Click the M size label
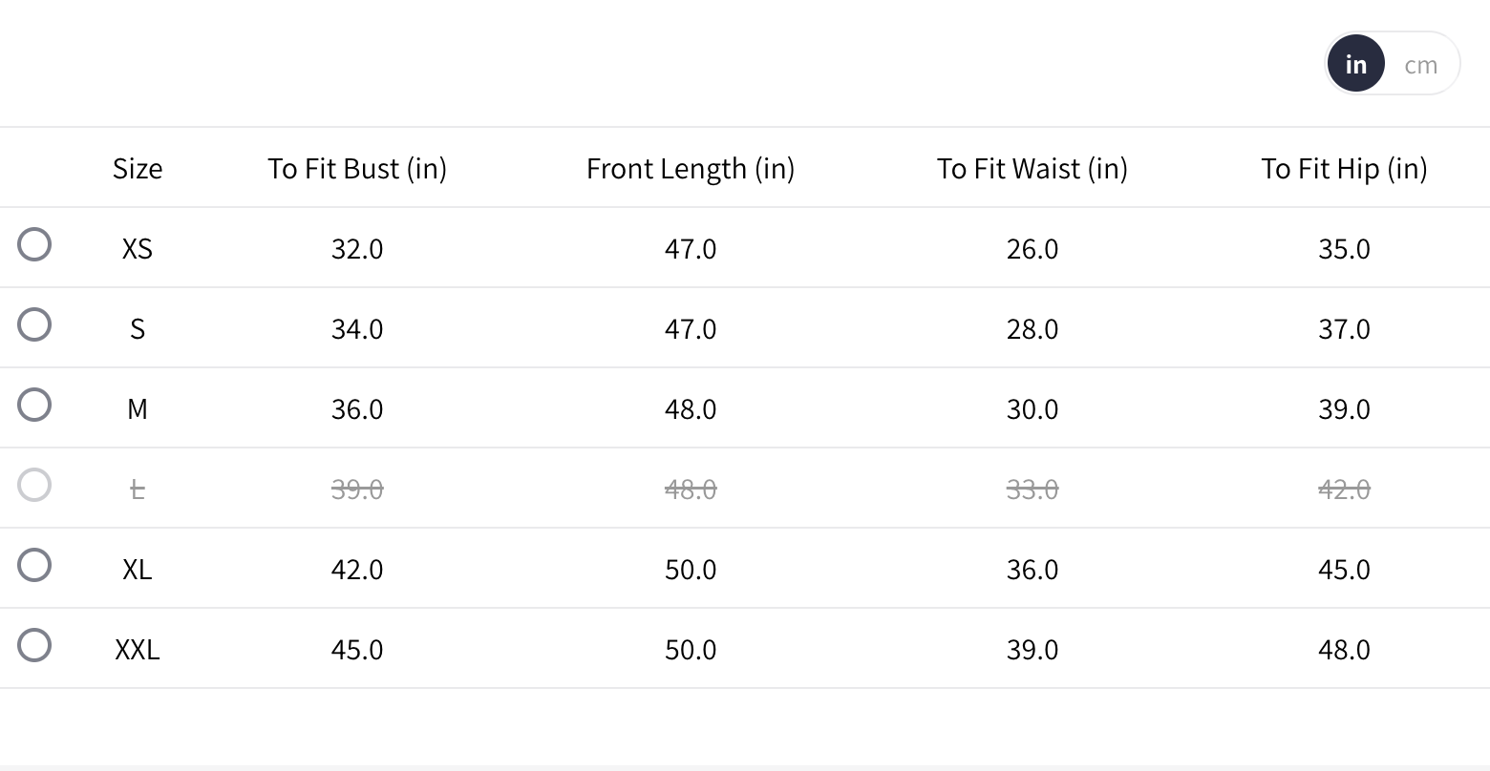 click(138, 409)
